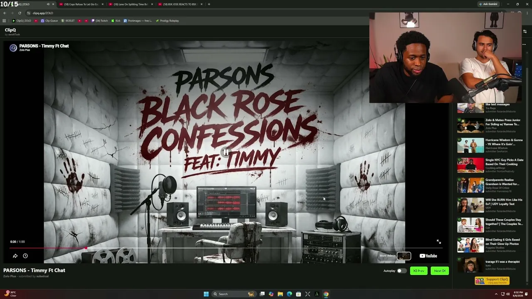Go back with the browser back arrow

(x=5, y=13)
